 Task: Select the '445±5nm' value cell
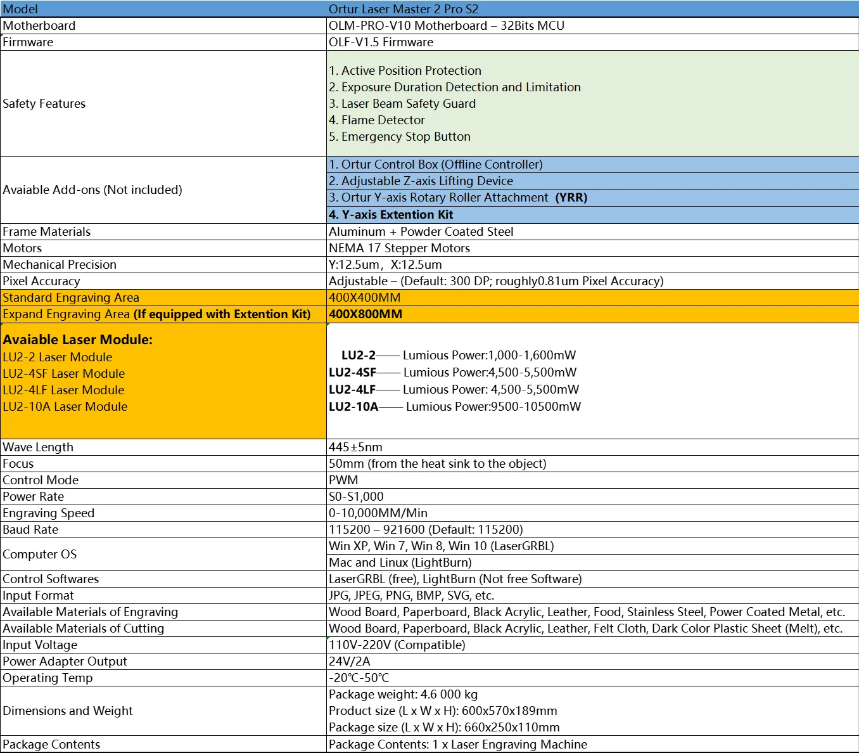pyautogui.click(x=592, y=447)
